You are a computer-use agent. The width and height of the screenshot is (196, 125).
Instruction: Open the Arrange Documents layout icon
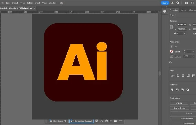click(x=186, y=3)
